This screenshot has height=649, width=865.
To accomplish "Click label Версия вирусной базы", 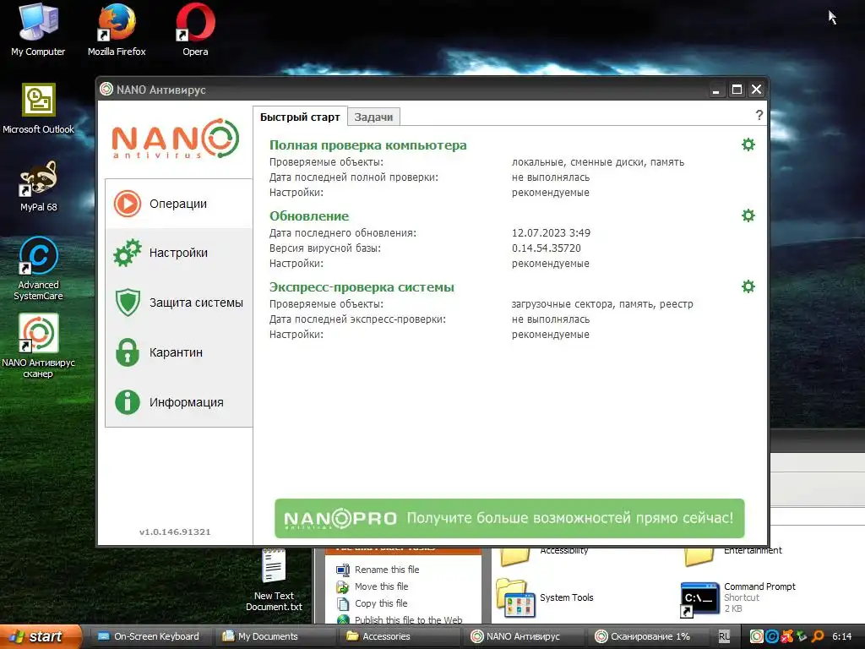I will 325,248.
